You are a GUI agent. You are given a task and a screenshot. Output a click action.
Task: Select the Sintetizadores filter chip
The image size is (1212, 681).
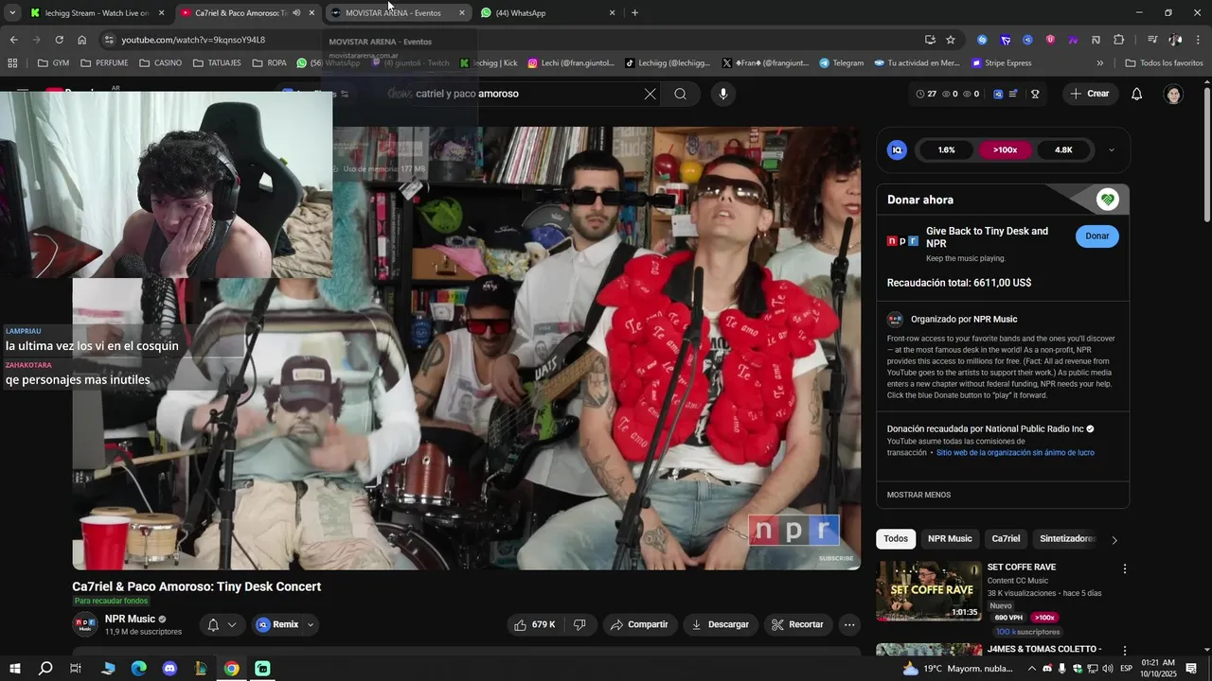pos(1066,539)
